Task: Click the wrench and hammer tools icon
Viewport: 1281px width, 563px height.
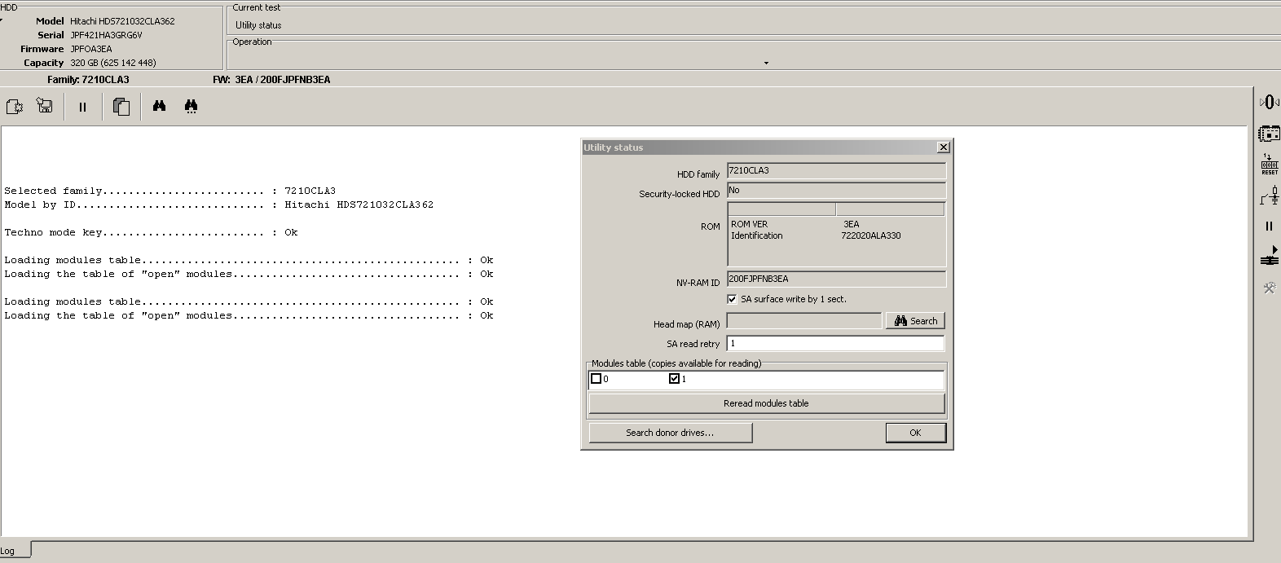Action: [1269, 288]
